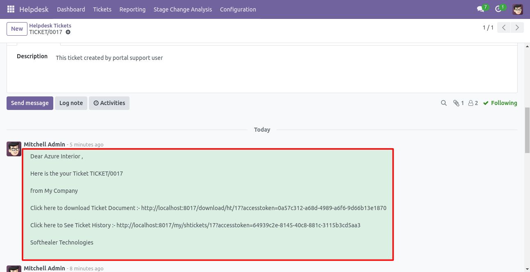Open Stage Change Analysis menu

tap(183, 9)
